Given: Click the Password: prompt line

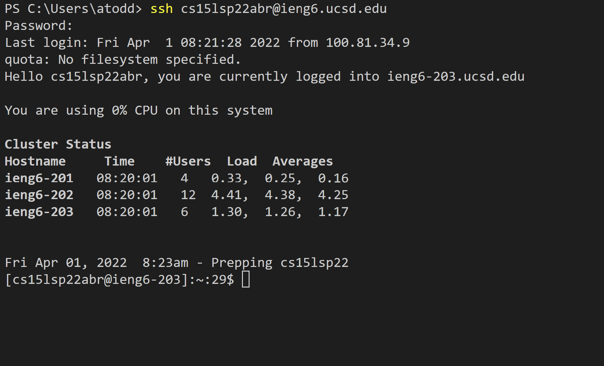Looking at the screenshot, I should click(x=39, y=26).
